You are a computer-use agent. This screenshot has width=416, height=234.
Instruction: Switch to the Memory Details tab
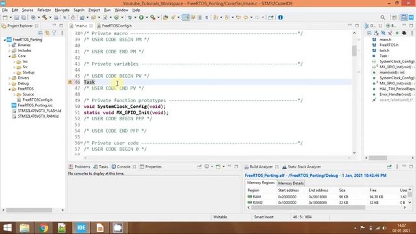tap(291, 183)
